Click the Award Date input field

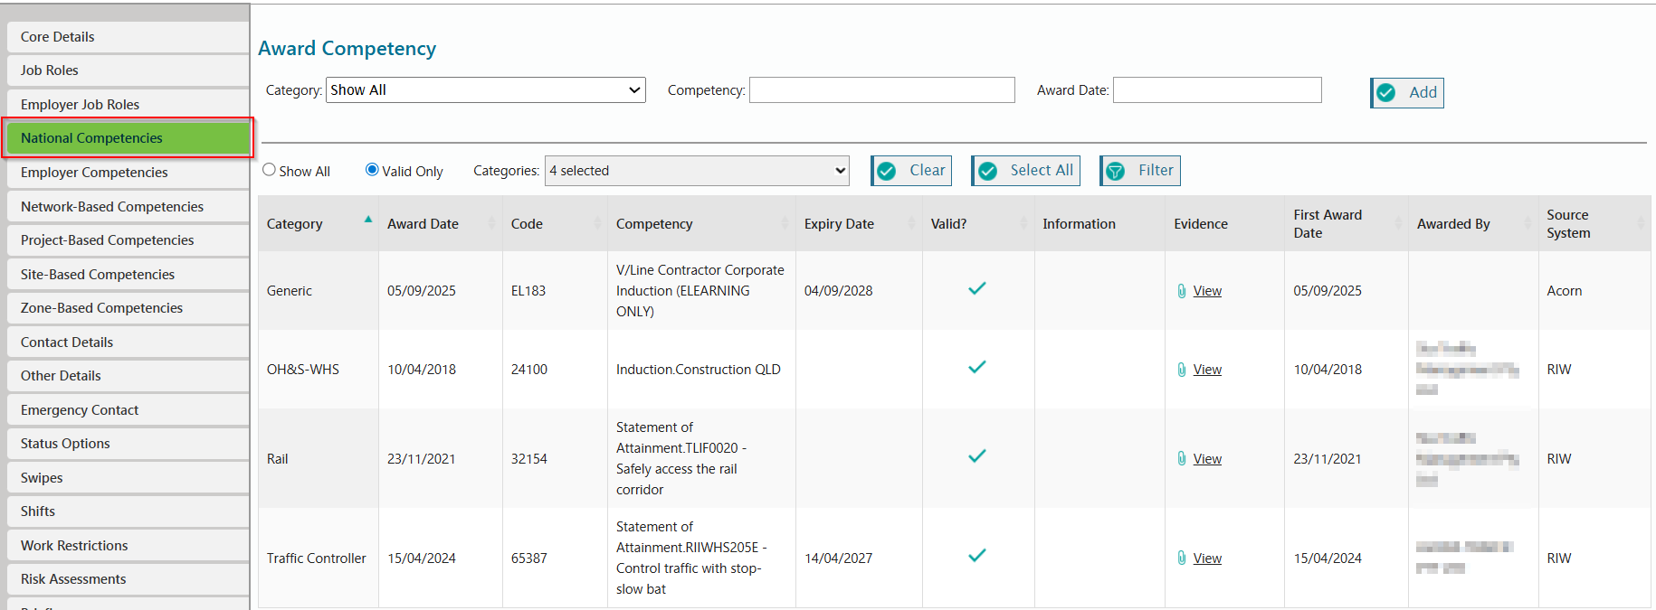[1216, 90]
